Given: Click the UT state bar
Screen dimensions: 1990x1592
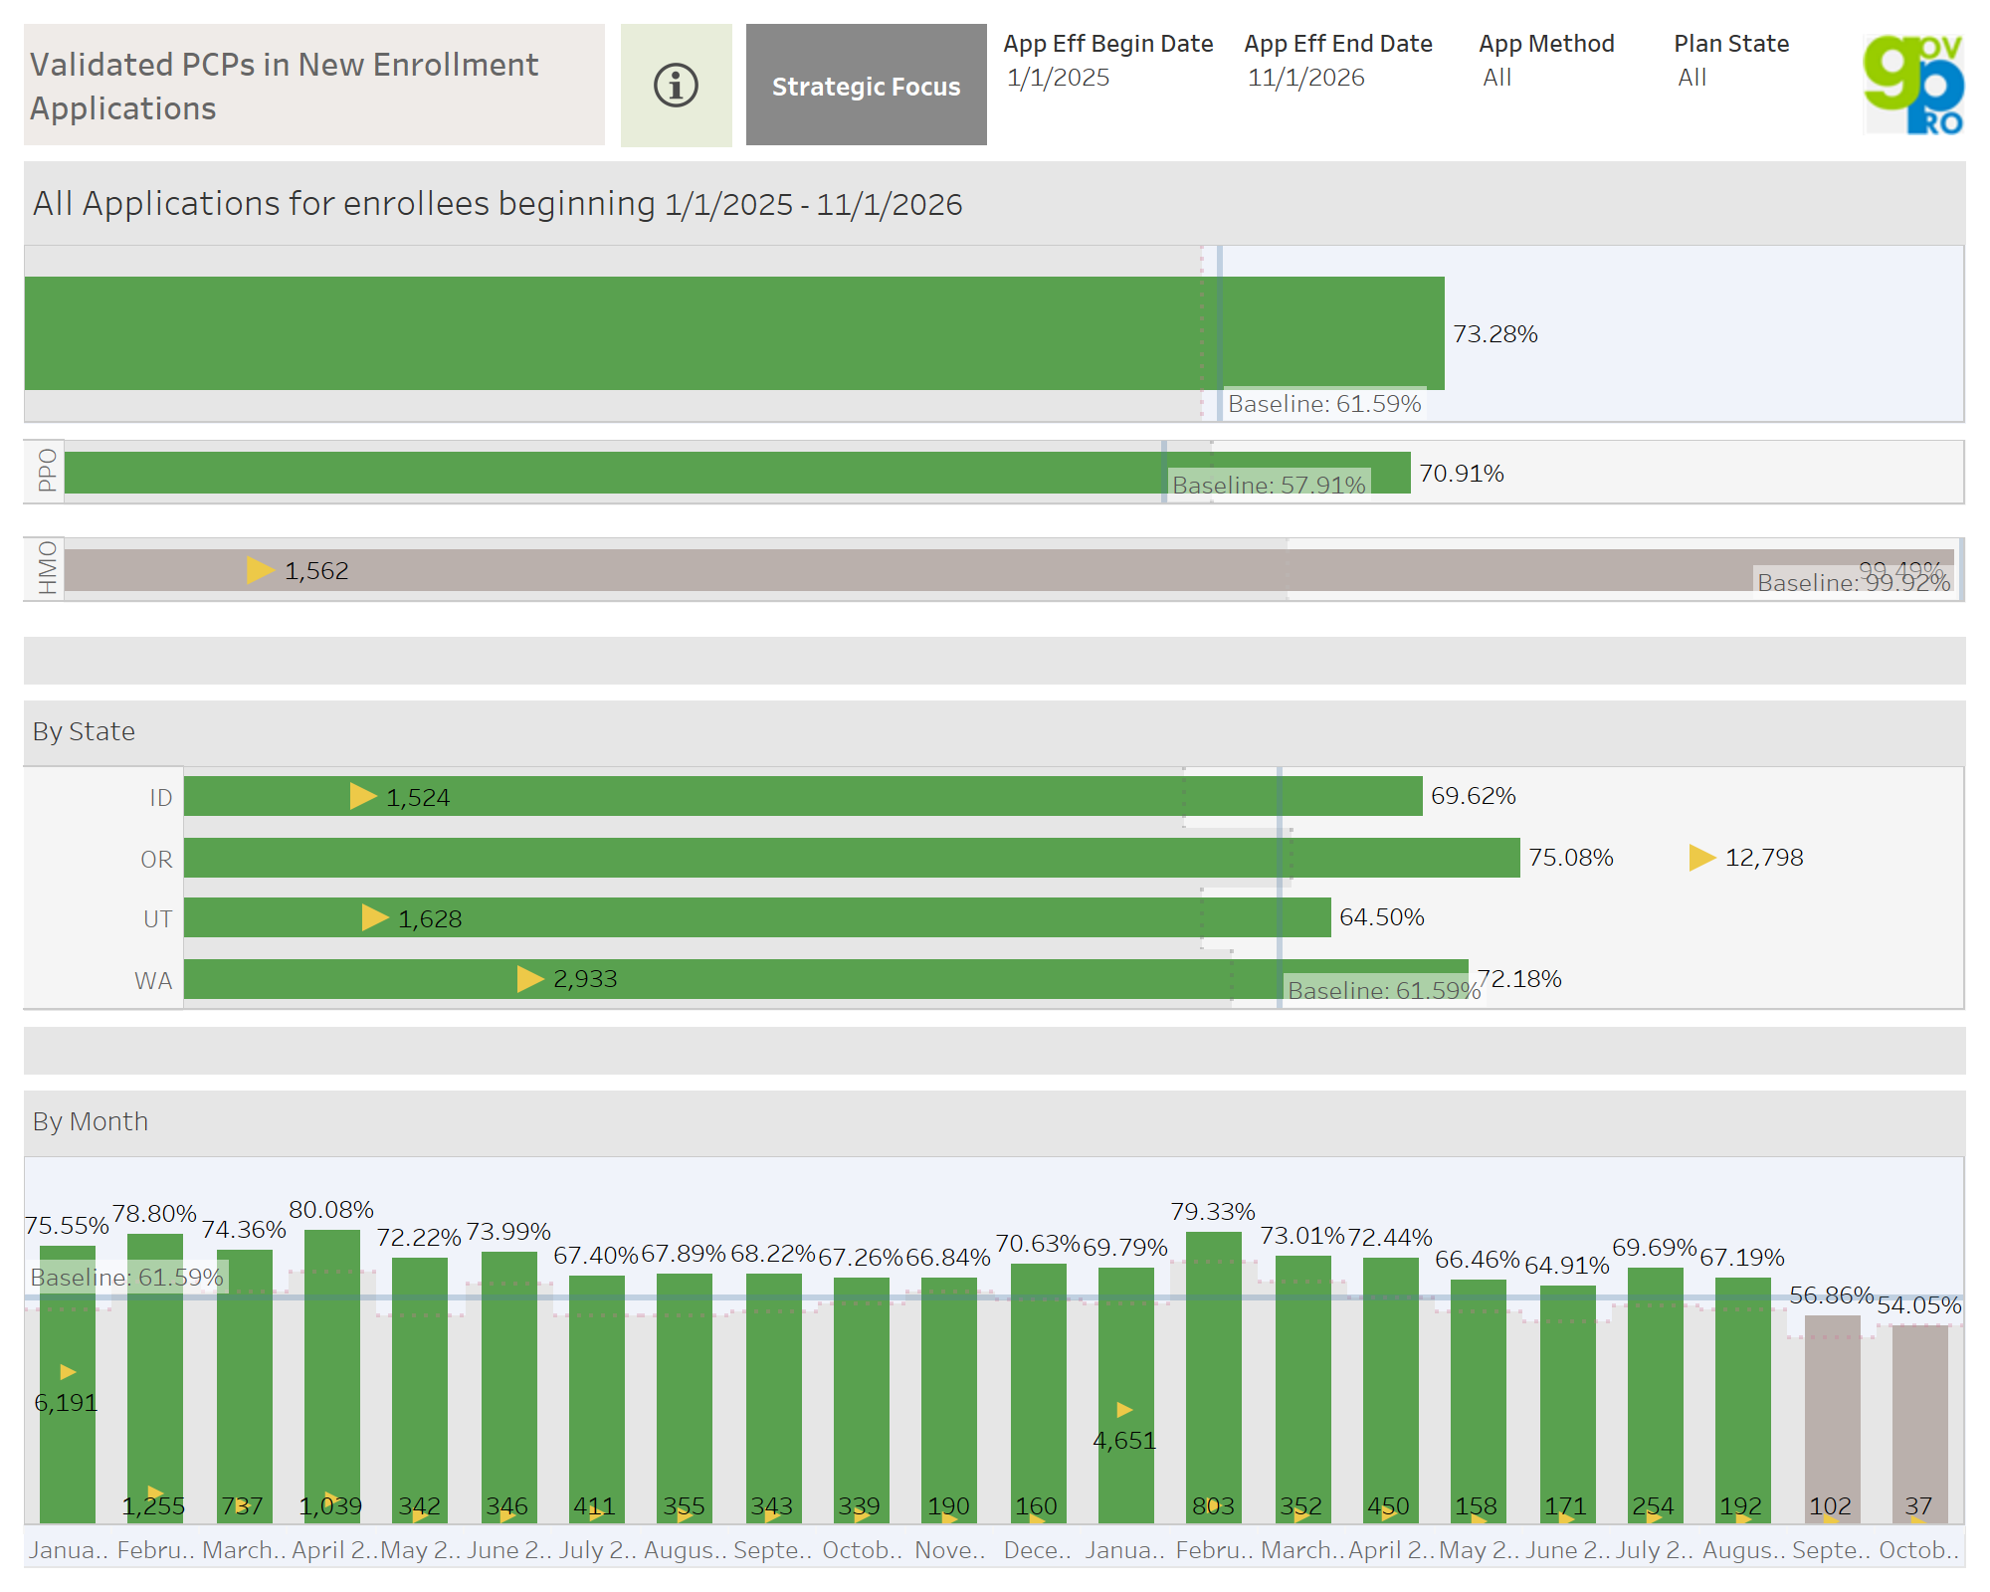Looking at the screenshot, I should (757, 917).
